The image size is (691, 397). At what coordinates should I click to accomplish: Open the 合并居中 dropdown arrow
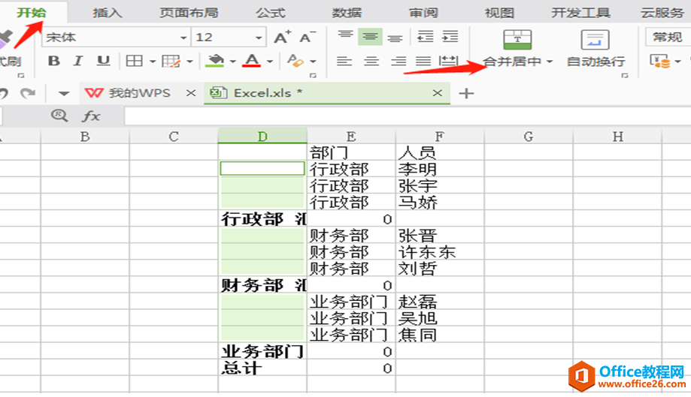550,62
